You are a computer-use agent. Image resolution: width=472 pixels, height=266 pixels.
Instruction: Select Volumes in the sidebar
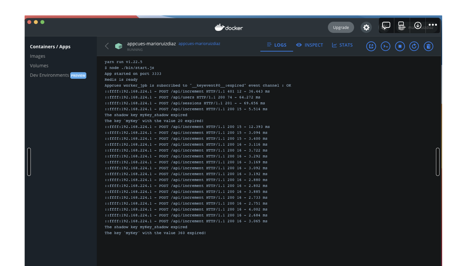pos(39,66)
